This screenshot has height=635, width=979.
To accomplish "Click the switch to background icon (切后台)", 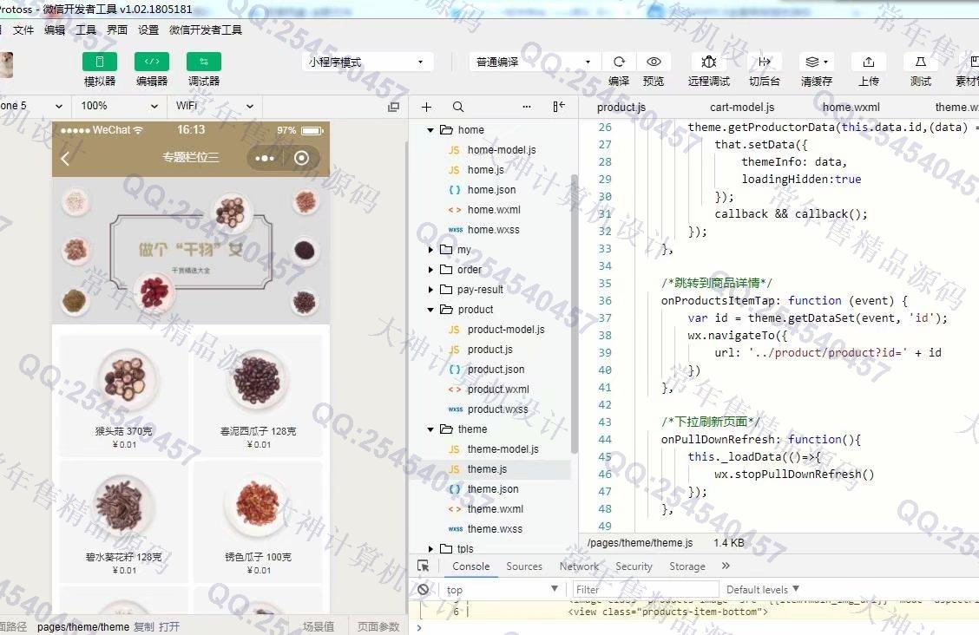I will (765, 62).
